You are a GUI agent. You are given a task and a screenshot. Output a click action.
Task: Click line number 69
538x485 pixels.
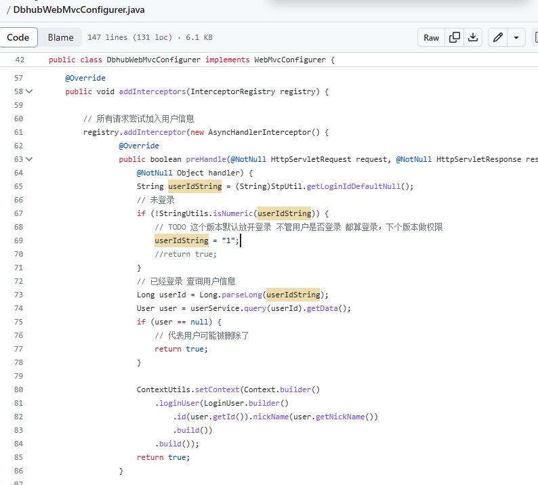click(x=18, y=240)
